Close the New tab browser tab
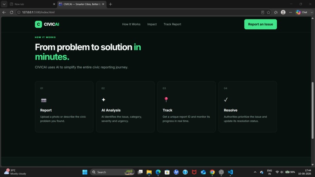 (54, 4)
